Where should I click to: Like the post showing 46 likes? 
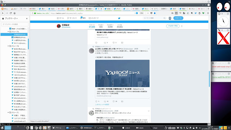tap(114, 101)
